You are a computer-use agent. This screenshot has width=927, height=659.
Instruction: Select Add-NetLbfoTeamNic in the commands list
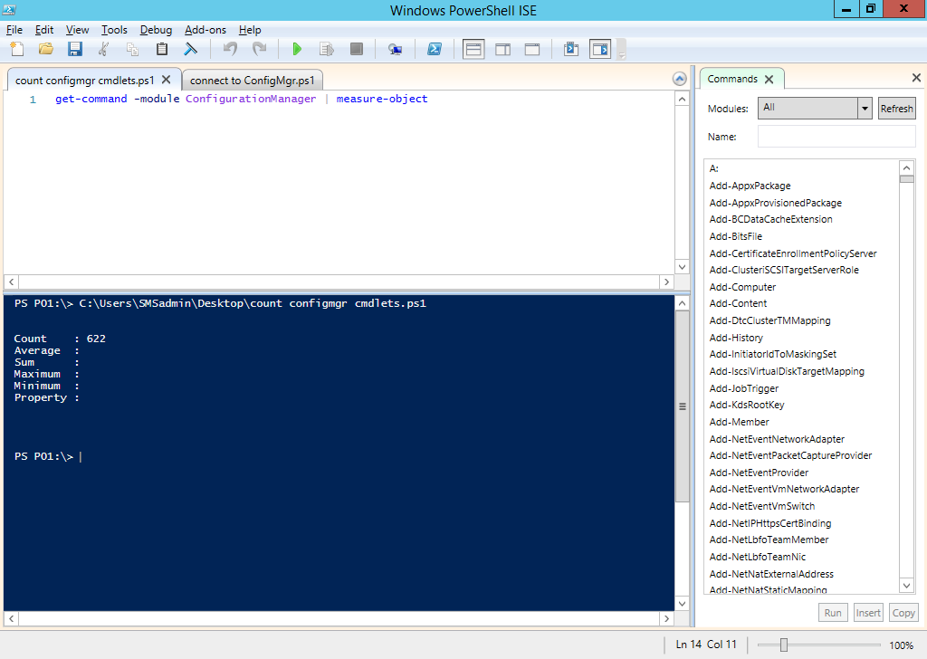tap(758, 557)
